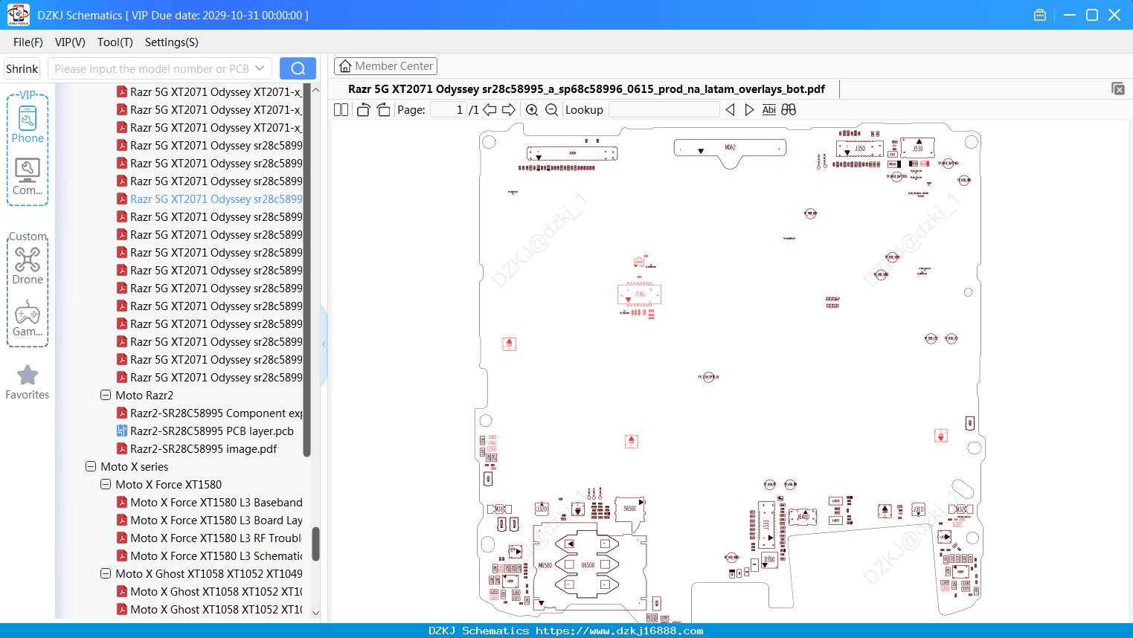
Task: Click the binoculars search icon
Action: tap(789, 110)
